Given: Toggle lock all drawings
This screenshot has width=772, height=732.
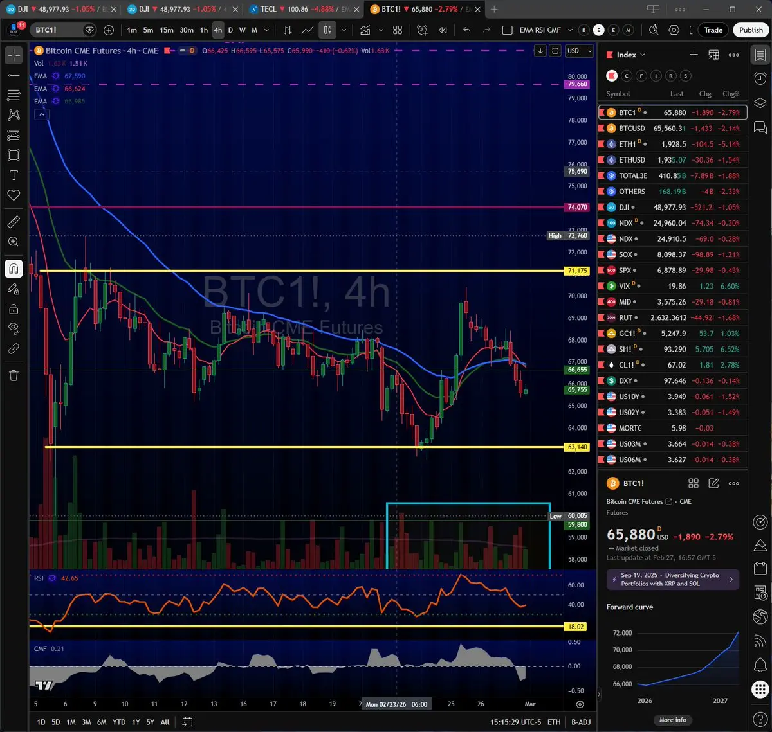Looking at the screenshot, I should [14, 308].
